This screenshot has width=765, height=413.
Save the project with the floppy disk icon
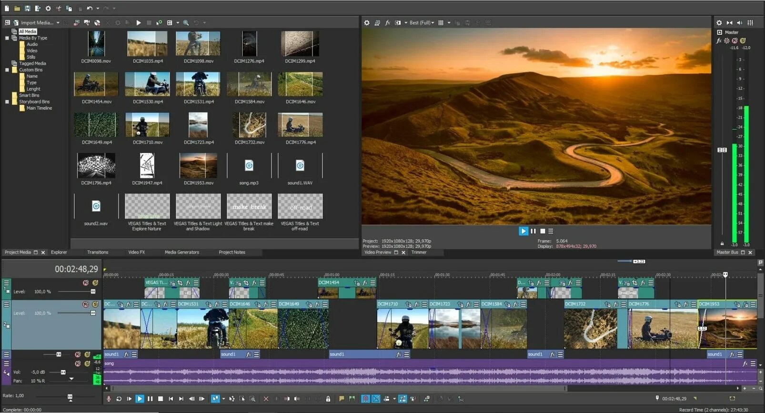(x=27, y=9)
